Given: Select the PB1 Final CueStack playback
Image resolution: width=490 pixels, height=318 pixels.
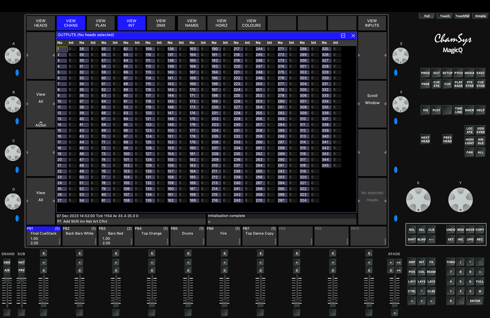Looking at the screenshot, I should tap(43, 236).
